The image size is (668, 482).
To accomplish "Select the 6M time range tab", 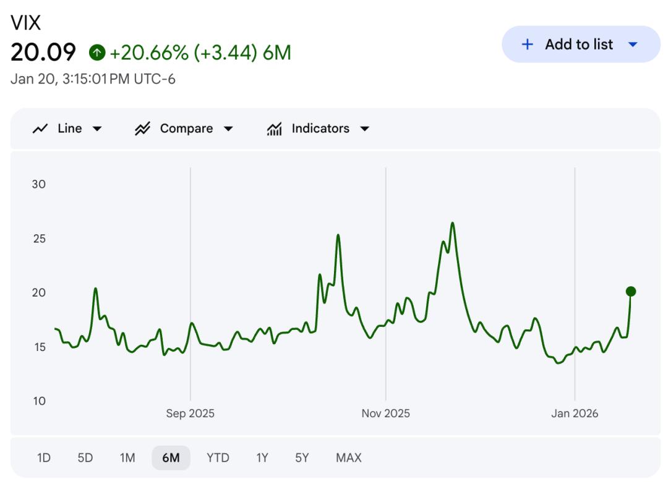I will point(171,458).
